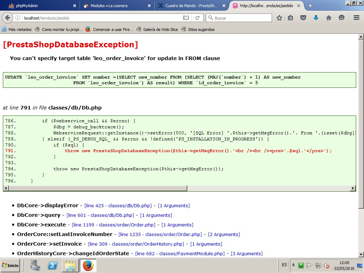Go to the Firefox home page
This screenshot has width=364, height=273.
329,18
